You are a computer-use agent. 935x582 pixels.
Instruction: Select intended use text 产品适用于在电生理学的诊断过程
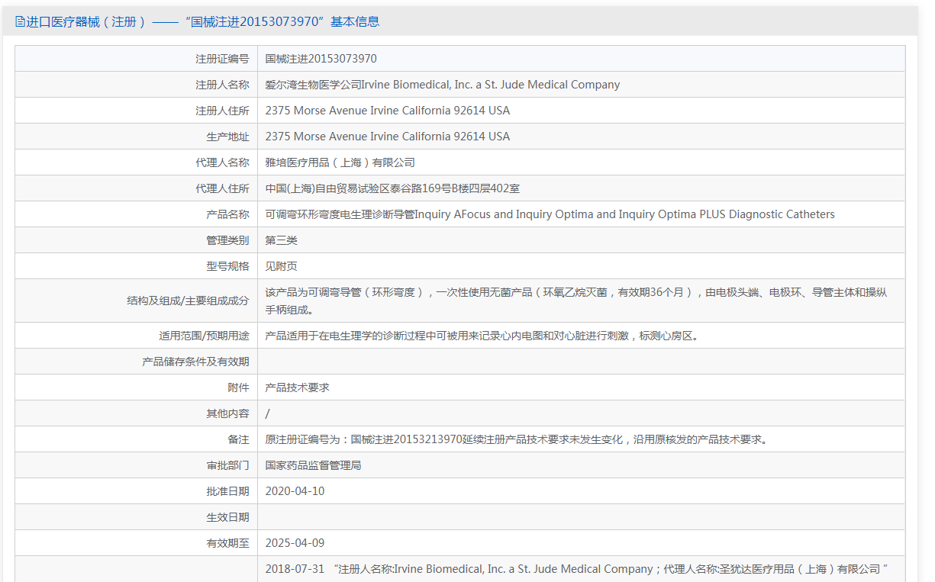pyautogui.click(x=482, y=336)
